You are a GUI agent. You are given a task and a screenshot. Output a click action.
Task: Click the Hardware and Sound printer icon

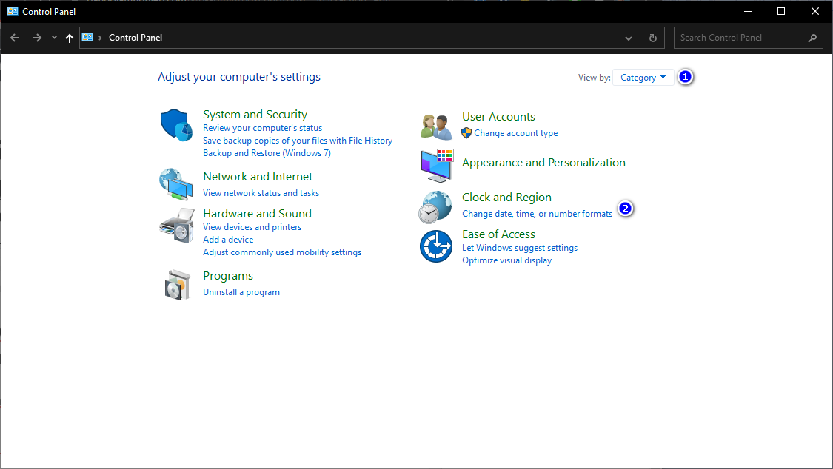[x=176, y=226]
